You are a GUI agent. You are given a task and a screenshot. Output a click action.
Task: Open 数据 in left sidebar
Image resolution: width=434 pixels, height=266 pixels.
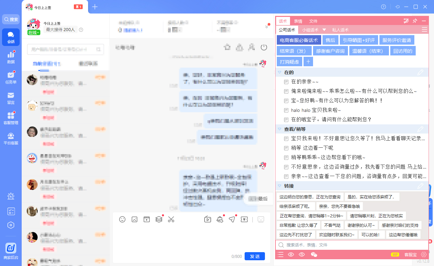(x=11, y=57)
